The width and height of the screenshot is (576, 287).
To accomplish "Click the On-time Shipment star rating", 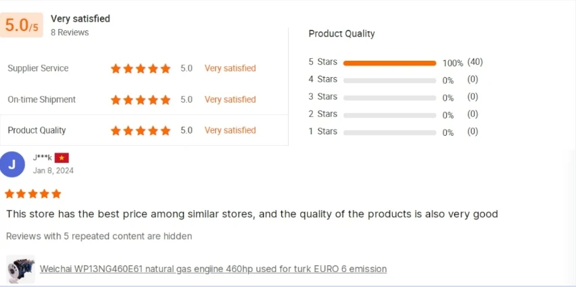I will [141, 99].
